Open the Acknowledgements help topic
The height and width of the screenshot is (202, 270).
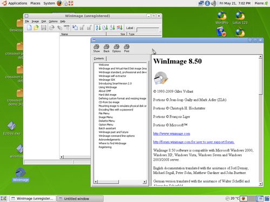click(110, 140)
